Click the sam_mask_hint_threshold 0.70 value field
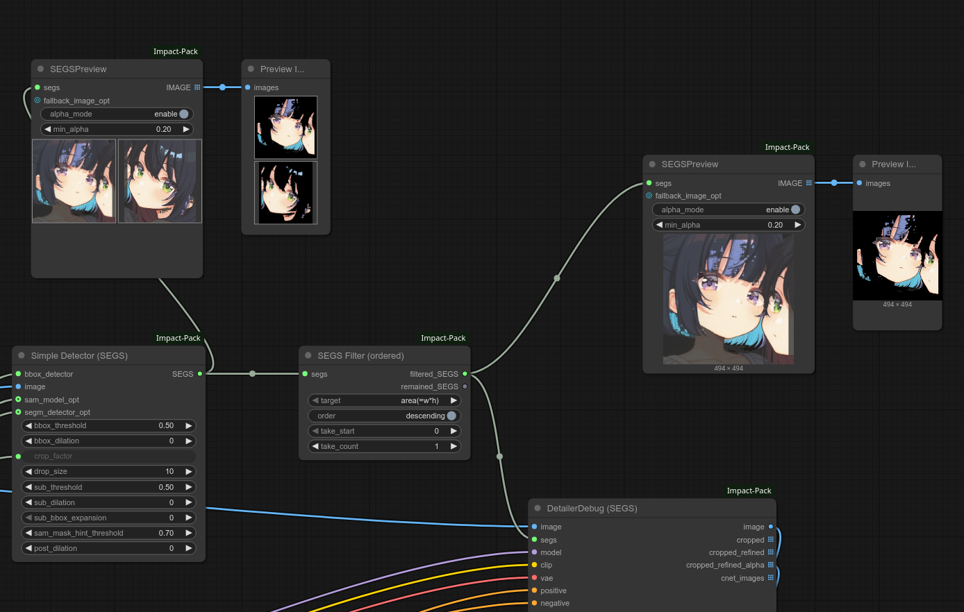This screenshot has width=964, height=612. [x=108, y=533]
